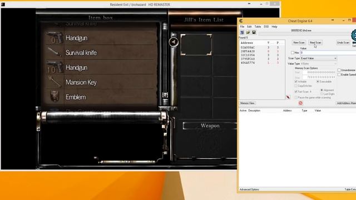Click the highlighted empty slot in Jill's Item List
This screenshot has height=200, width=356.
[196, 44]
